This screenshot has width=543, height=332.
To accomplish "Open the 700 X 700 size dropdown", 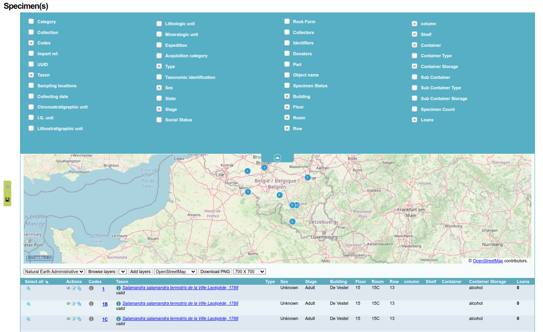I will coord(249,272).
